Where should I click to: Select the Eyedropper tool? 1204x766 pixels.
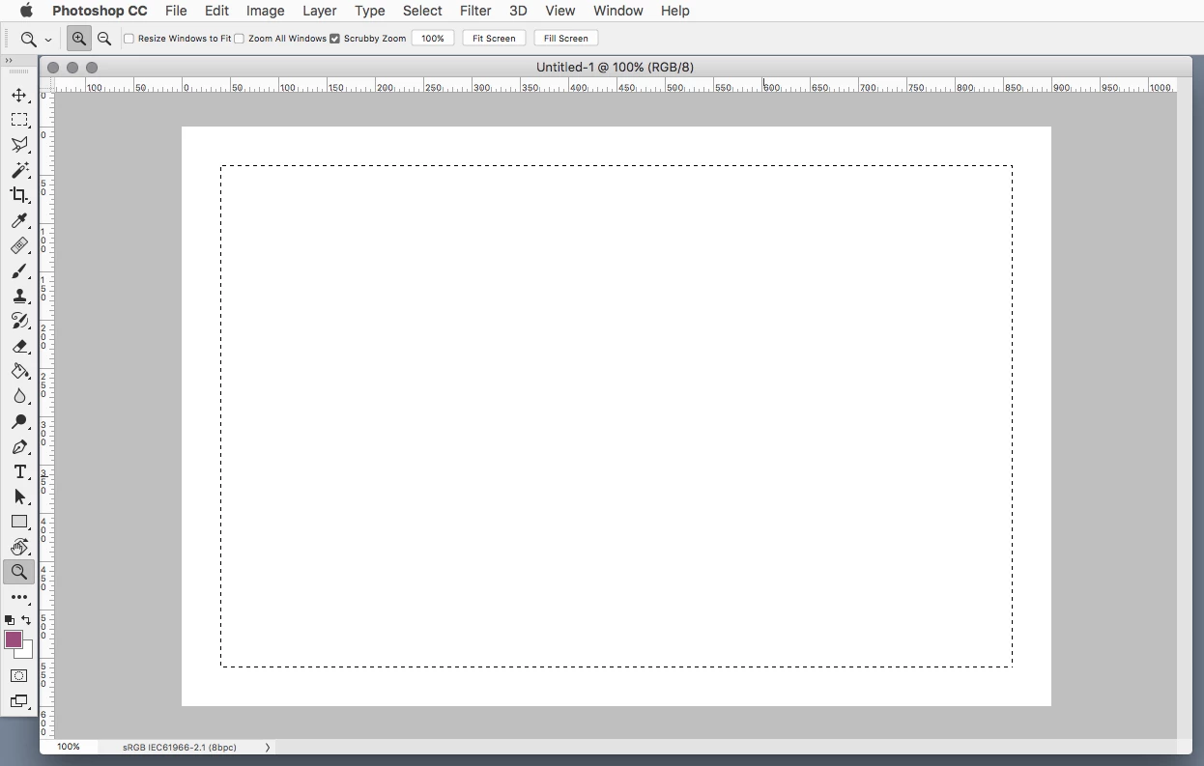click(x=18, y=221)
